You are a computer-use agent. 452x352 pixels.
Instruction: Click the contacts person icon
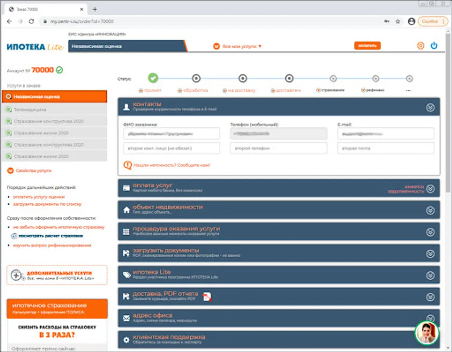pyautogui.click(x=126, y=107)
